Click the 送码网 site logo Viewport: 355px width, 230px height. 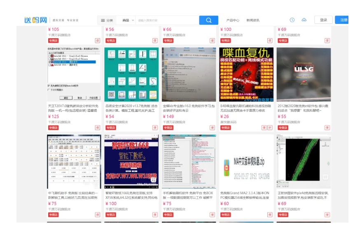(x=35, y=20)
